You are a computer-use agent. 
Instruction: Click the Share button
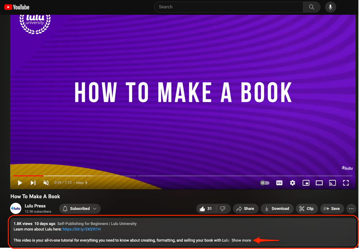click(x=246, y=208)
